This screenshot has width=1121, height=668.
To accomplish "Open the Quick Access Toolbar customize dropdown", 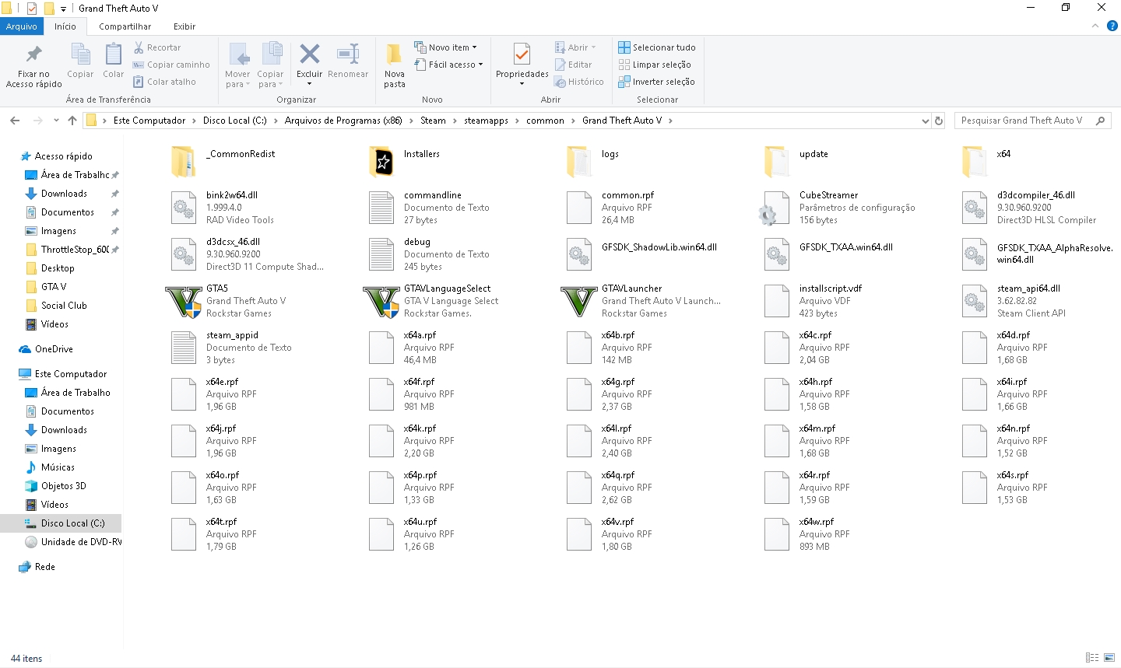I will tap(64, 9).
